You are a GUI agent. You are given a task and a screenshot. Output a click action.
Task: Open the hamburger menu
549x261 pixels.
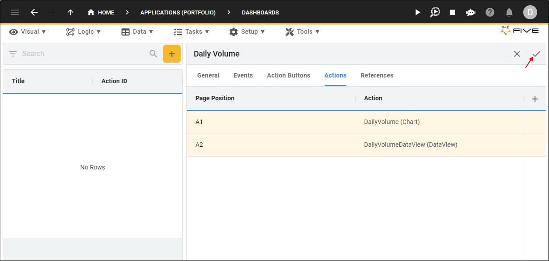click(x=15, y=12)
